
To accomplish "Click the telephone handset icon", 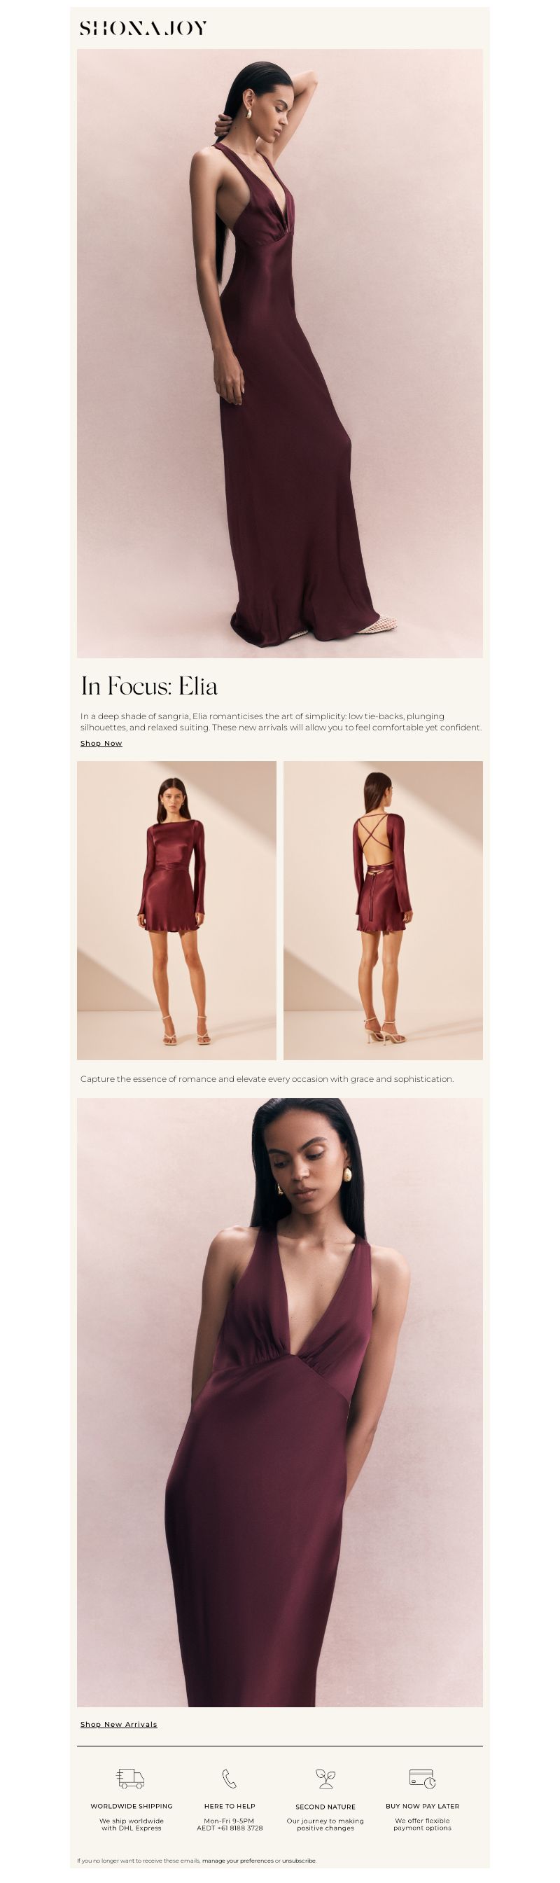I will point(229,1779).
